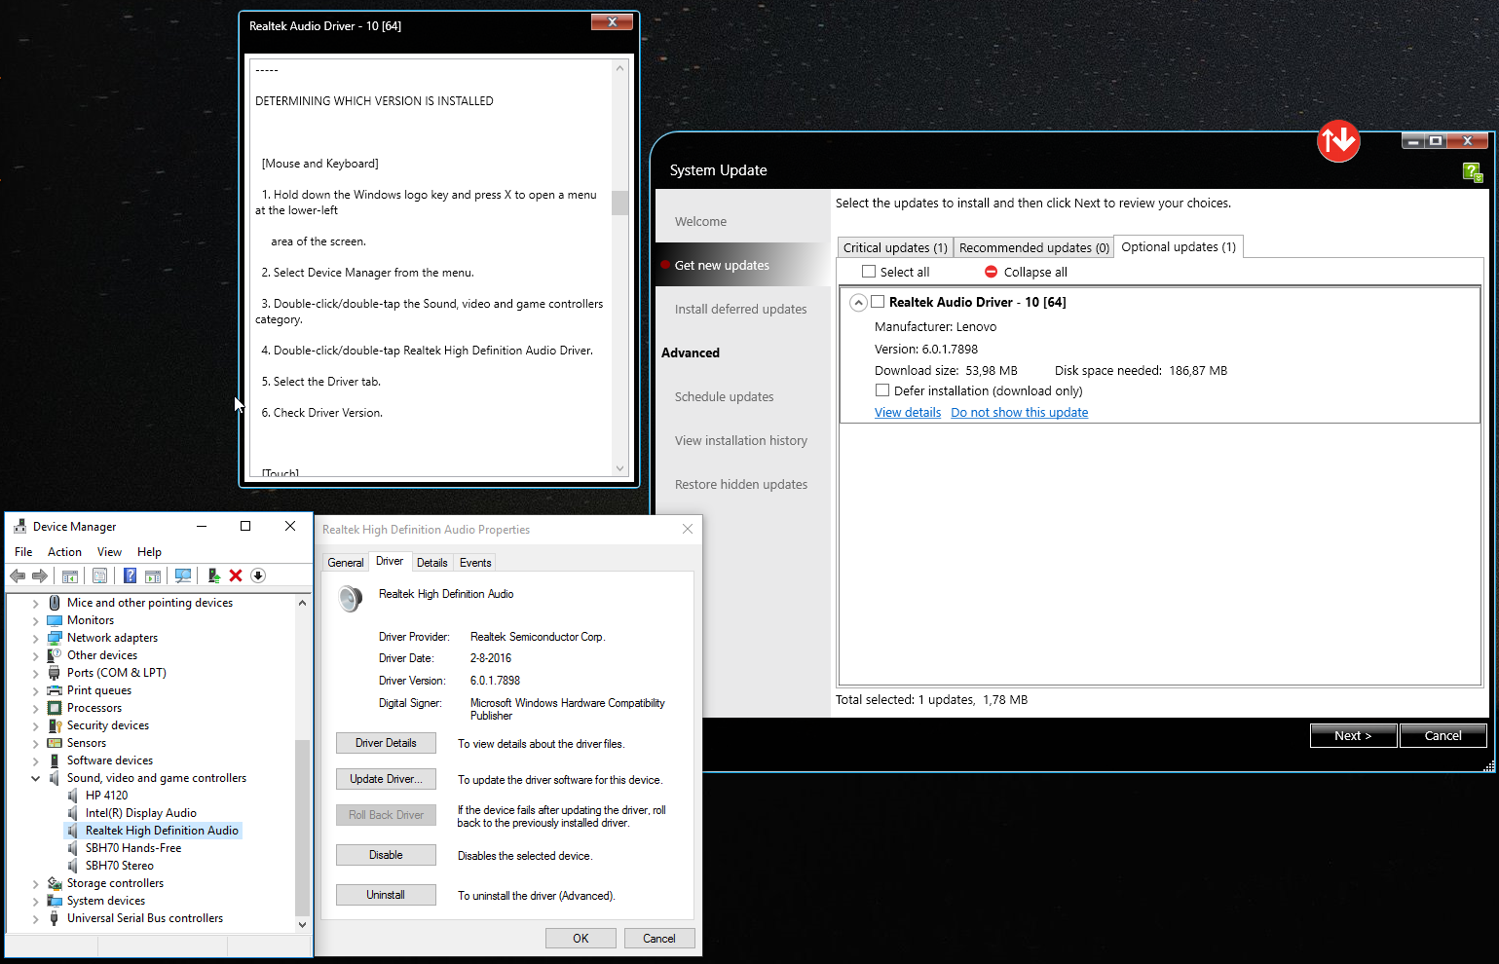The image size is (1499, 964).
Task: Open the Properties sheet toolbar icon
Action: click(x=99, y=575)
